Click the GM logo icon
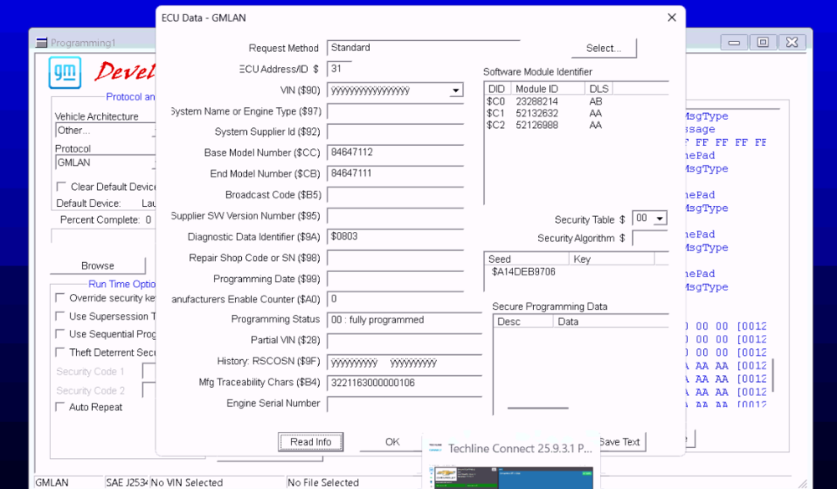This screenshot has height=489, width=837. tap(64, 72)
